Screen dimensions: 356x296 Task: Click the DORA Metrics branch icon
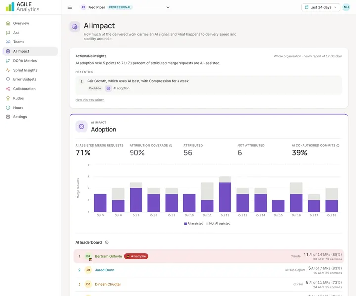tap(8, 61)
